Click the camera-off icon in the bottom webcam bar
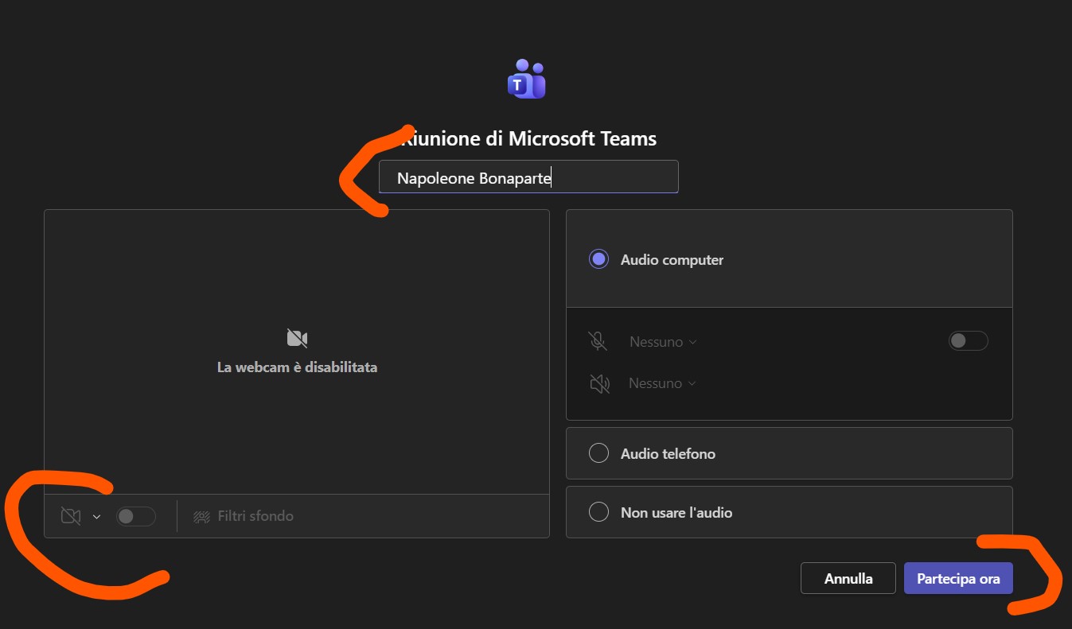Image resolution: width=1072 pixels, height=629 pixels. 71,516
